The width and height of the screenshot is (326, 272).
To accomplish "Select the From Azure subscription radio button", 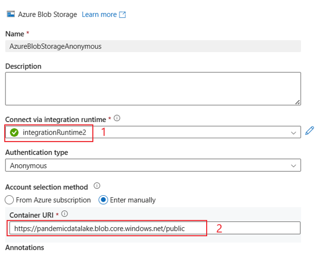I will [9, 200].
